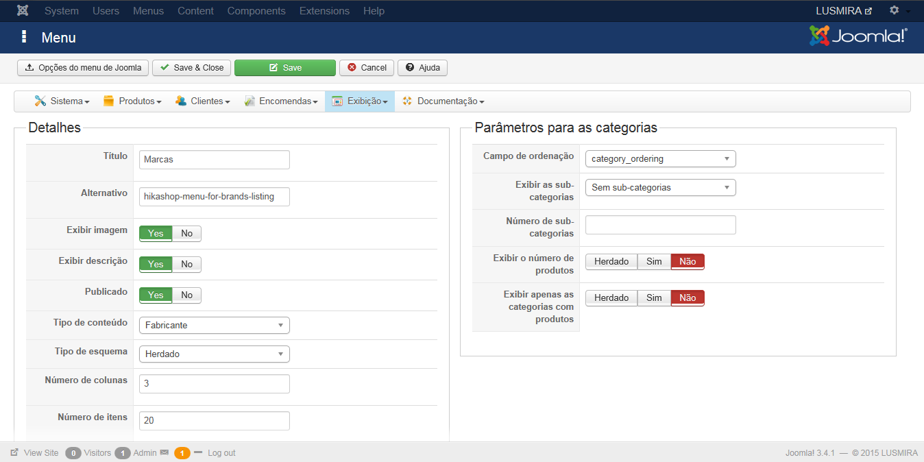
Task: Expand the Encomendas dropdown menu
Action: [281, 101]
